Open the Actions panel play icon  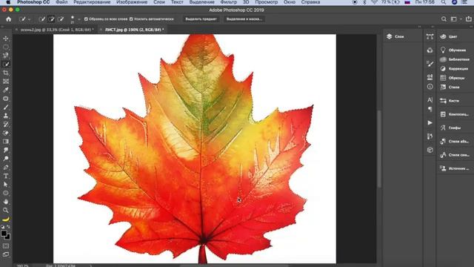(430, 123)
